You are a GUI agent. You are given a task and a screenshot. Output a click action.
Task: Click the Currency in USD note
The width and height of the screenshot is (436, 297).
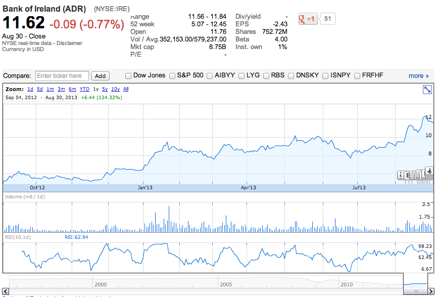23,49
